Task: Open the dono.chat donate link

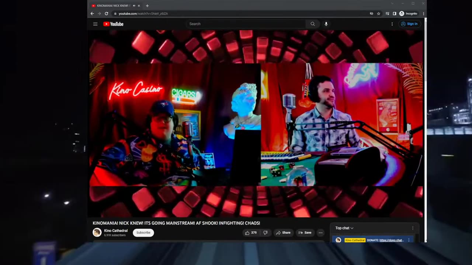Action: pos(392,240)
